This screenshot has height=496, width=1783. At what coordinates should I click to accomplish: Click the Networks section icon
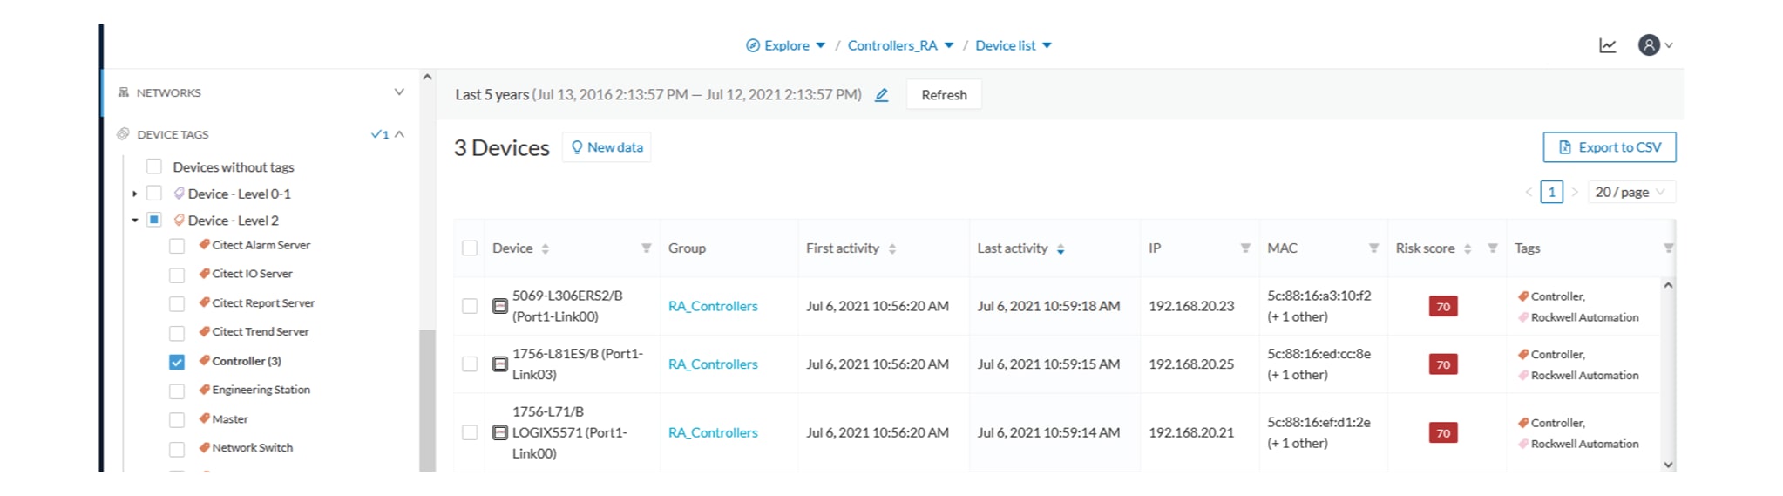[x=123, y=92]
